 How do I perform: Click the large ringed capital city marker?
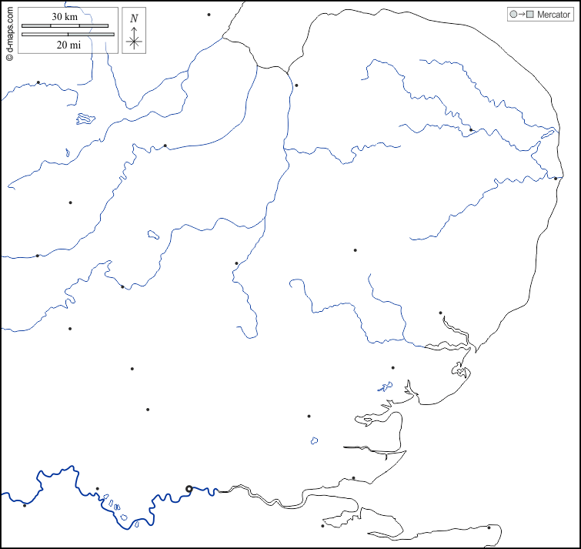pyautogui.click(x=189, y=488)
